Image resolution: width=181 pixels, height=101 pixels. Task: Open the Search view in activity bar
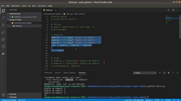coord(3,18)
